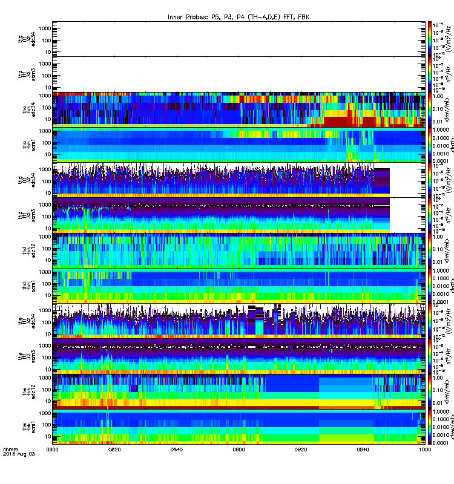Click inside the tha fbk edc34 spectrogram
Viewport: 454px width, 484px height.
pos(239,110)
